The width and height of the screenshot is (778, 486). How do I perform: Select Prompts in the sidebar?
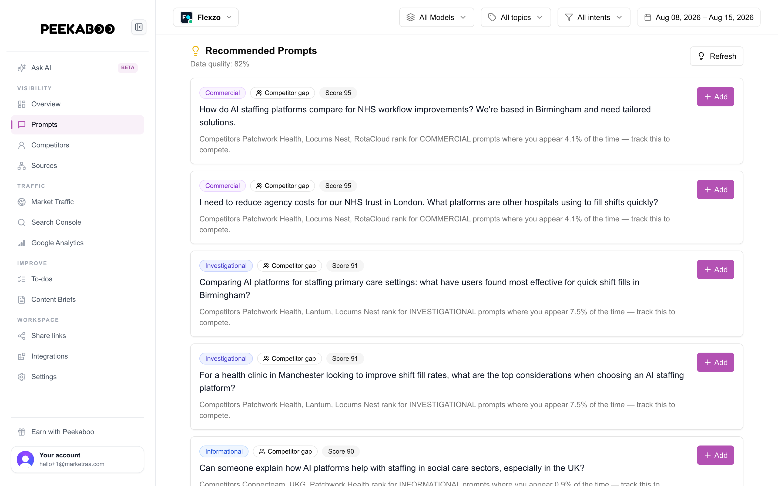78,125
